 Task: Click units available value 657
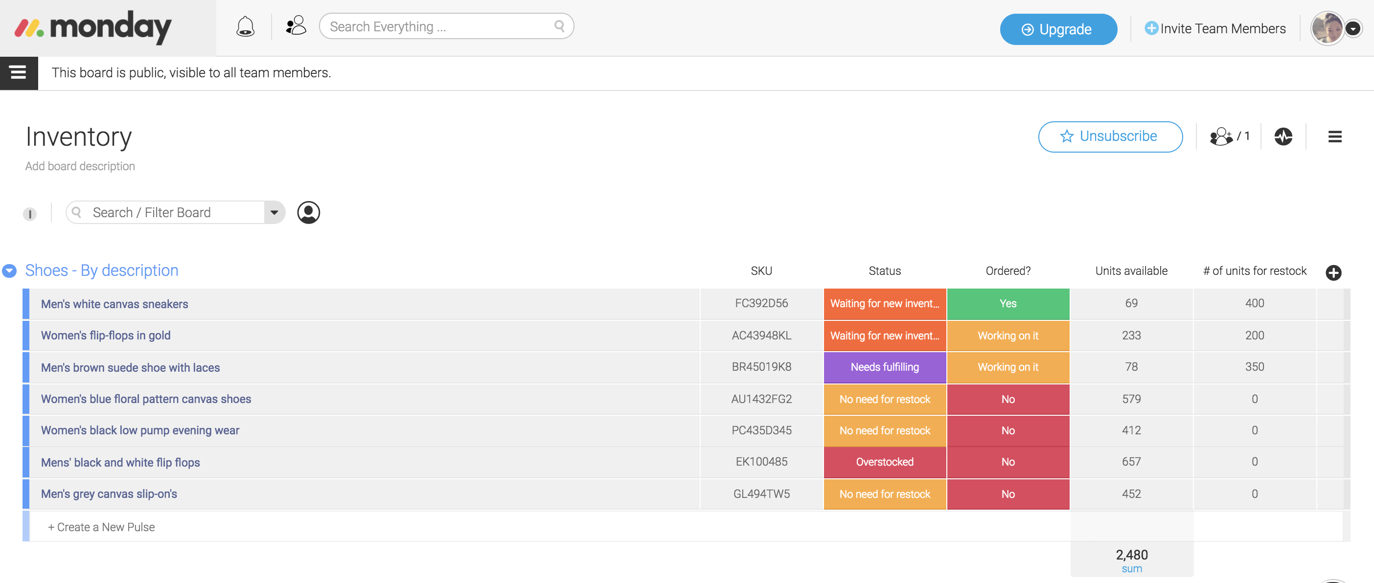[x=1131, y=462]
